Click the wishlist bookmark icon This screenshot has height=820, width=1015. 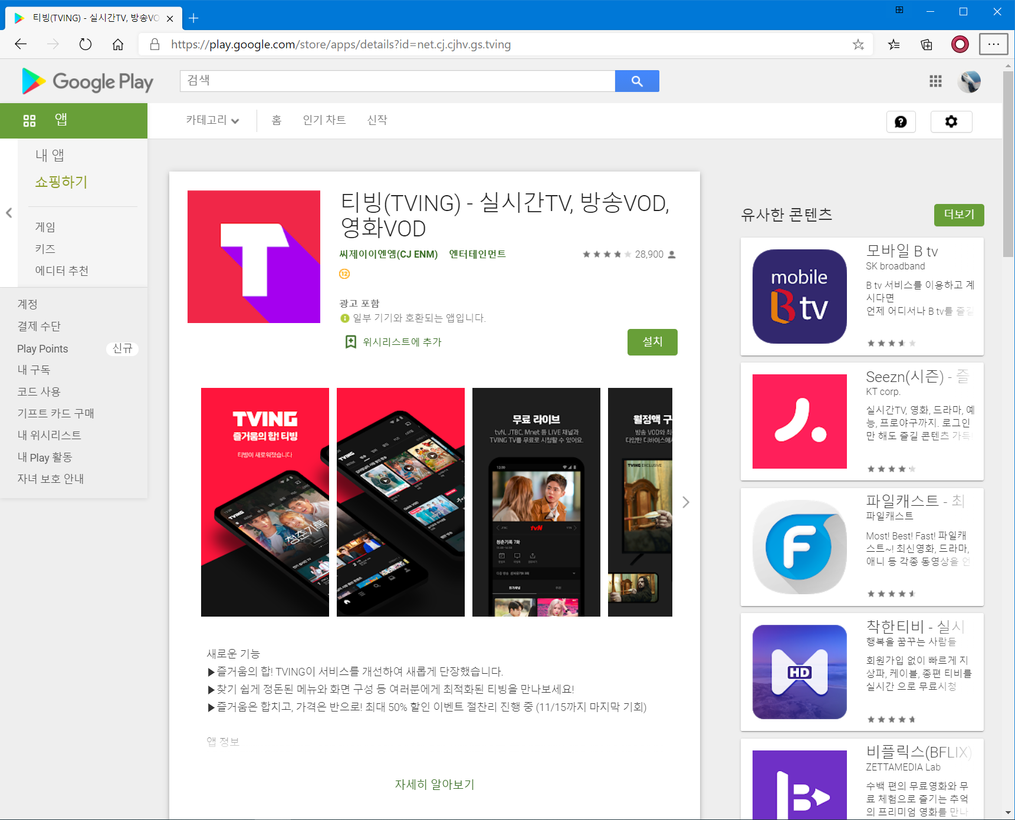(x=350, y=342)
